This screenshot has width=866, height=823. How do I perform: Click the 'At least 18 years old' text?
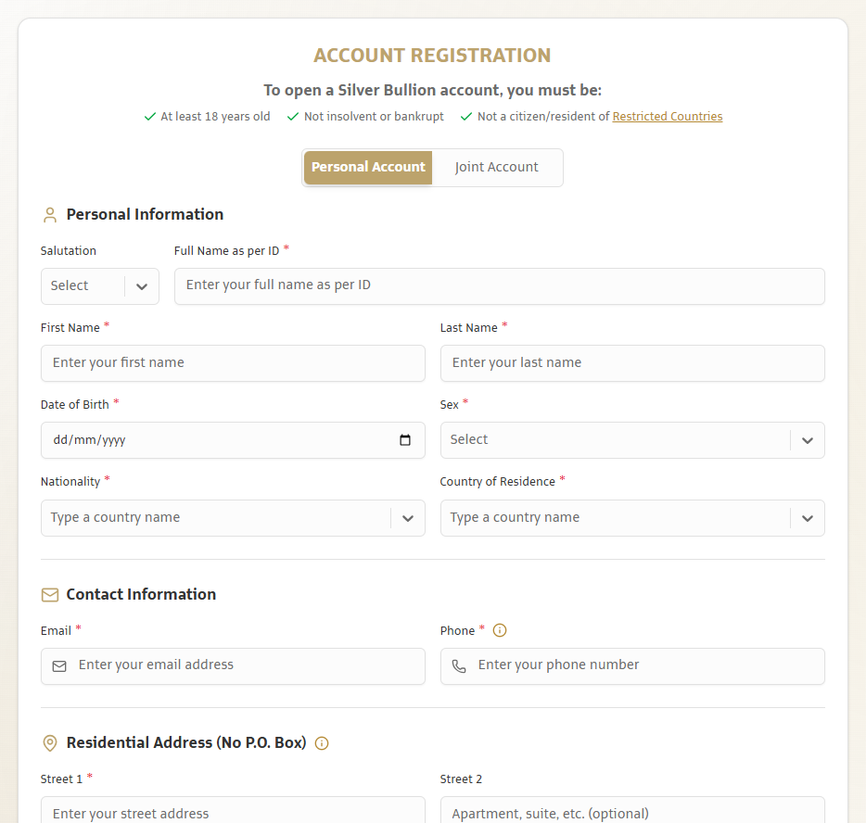click(x=215, y=117)
